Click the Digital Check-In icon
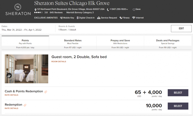 click(x=78, y=18)
